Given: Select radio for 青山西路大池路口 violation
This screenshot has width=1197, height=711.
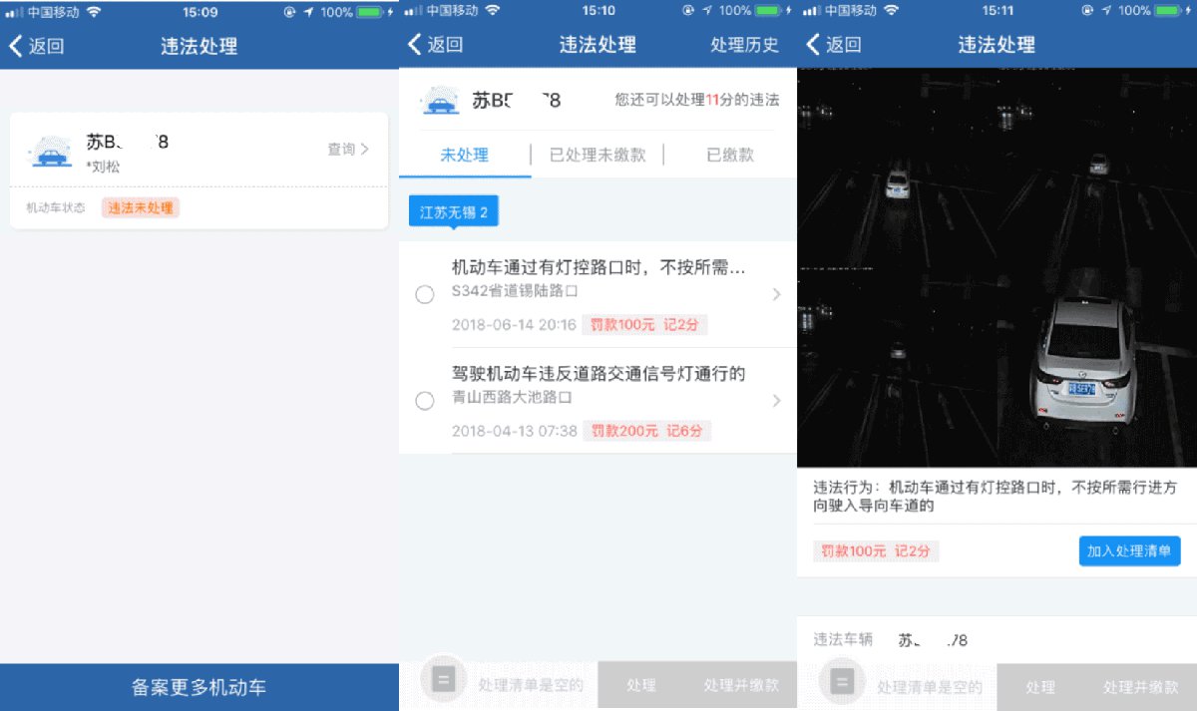Looking at the screenshot, I should pos(424,401).
